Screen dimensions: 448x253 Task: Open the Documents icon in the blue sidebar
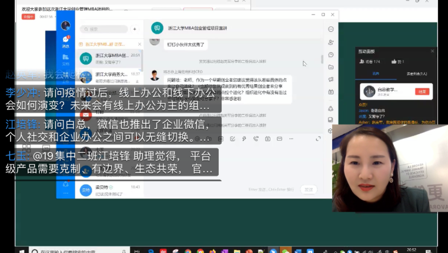[66, 59]
